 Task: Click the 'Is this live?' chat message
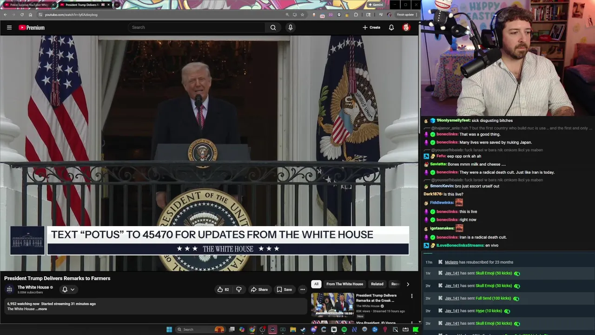tap(453, 194)
